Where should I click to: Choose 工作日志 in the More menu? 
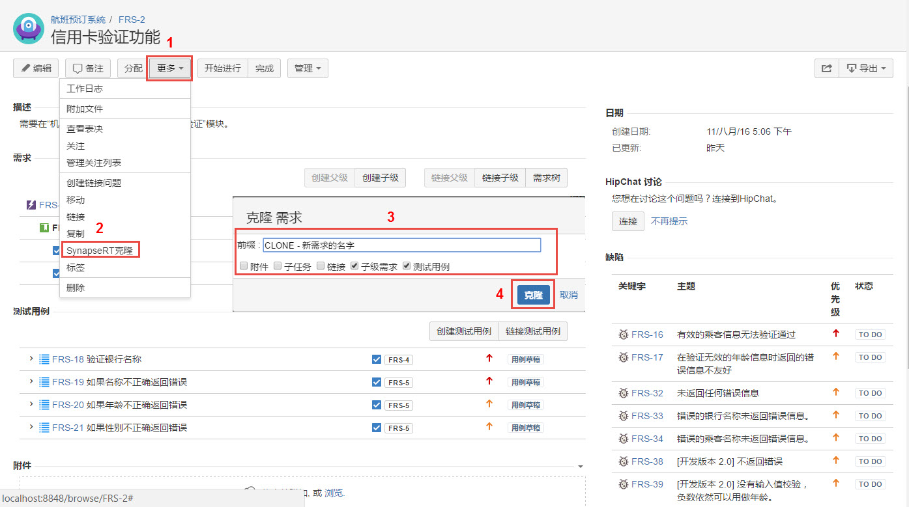tap(85, 89)
